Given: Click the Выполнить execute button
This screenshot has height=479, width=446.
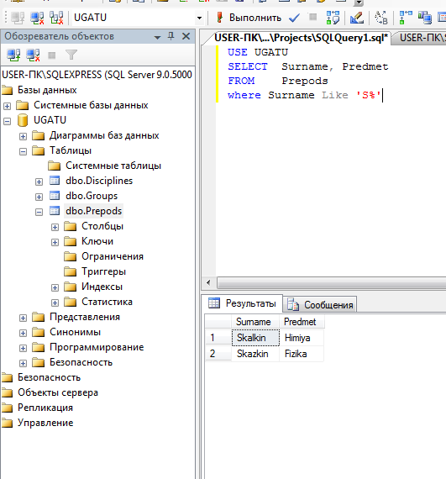Looking at the screenshot, I should tap(249, 18).
